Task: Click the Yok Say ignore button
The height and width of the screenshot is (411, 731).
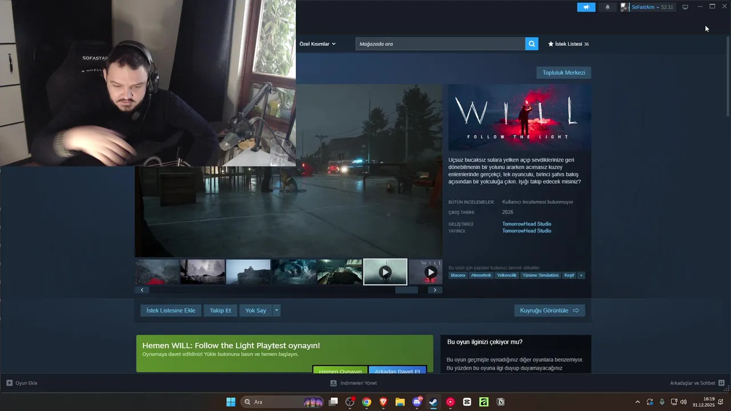Action: coord(256,311)
